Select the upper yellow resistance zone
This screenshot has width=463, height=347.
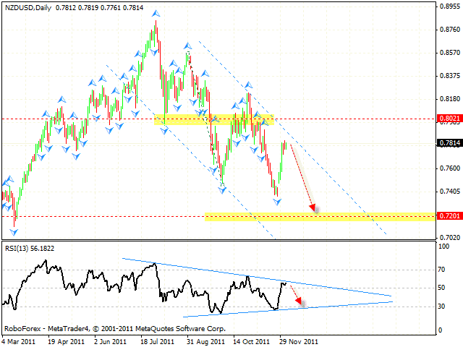click(213, 119)
